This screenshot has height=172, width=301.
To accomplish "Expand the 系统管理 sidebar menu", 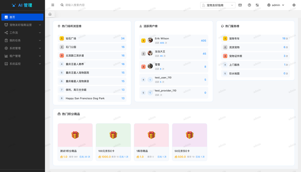I will point(23,48).
